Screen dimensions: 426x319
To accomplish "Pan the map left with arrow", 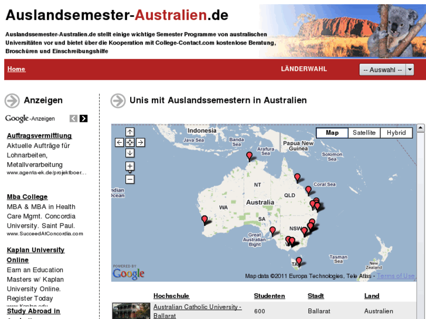I will [x=120, y=143].
